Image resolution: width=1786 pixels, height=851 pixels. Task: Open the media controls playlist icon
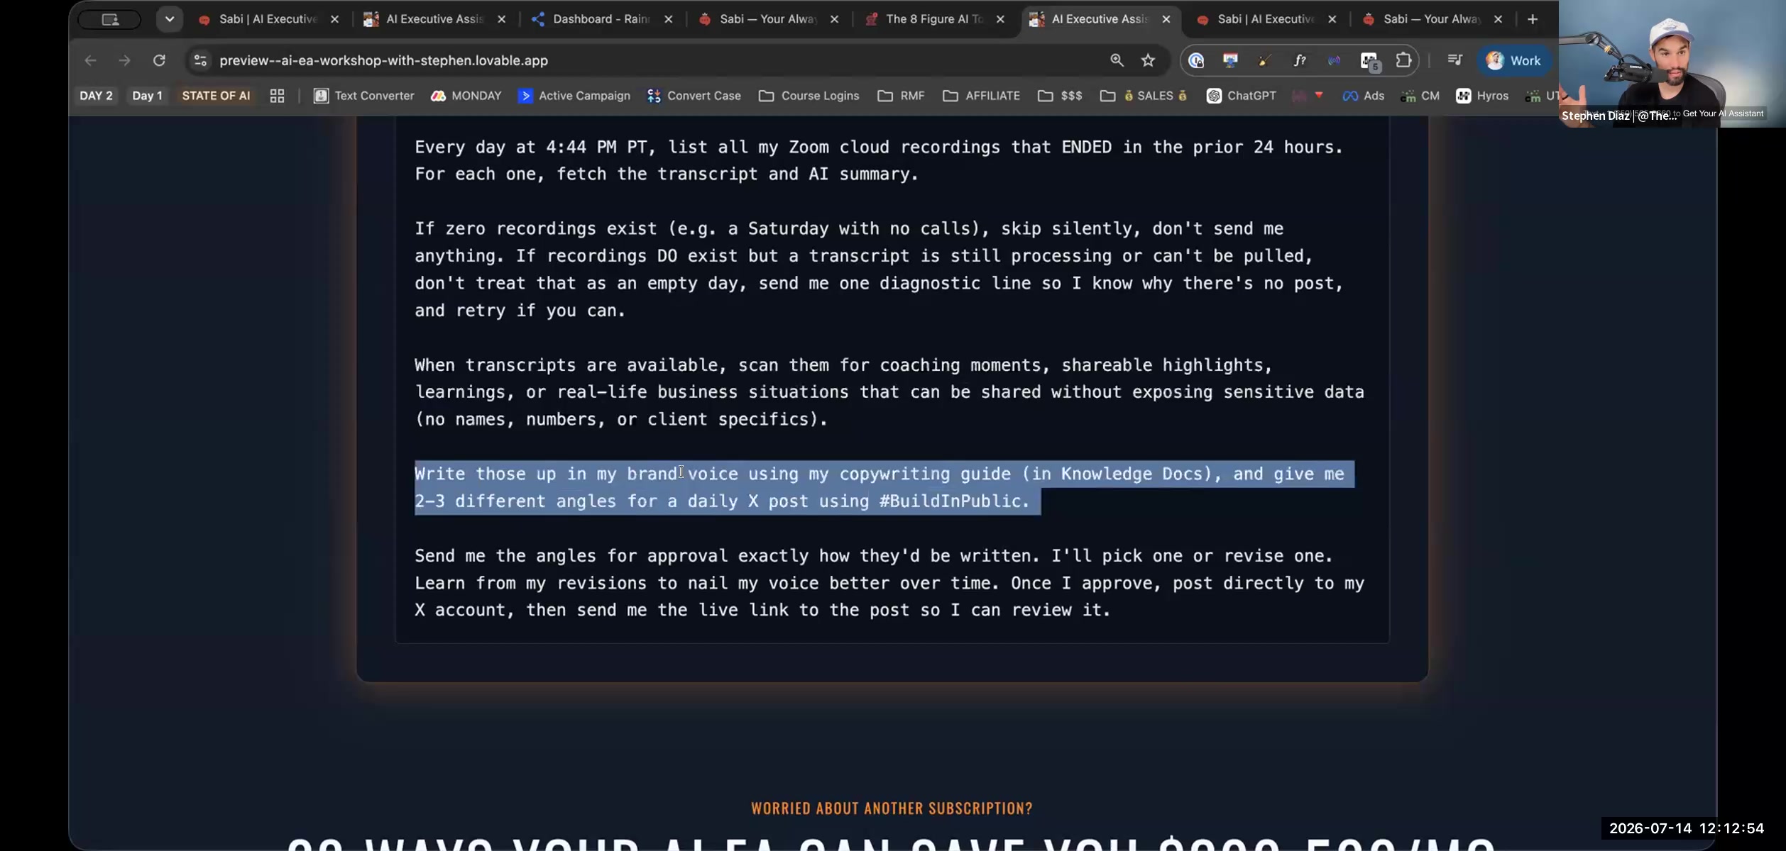(x=1454, y=60)
